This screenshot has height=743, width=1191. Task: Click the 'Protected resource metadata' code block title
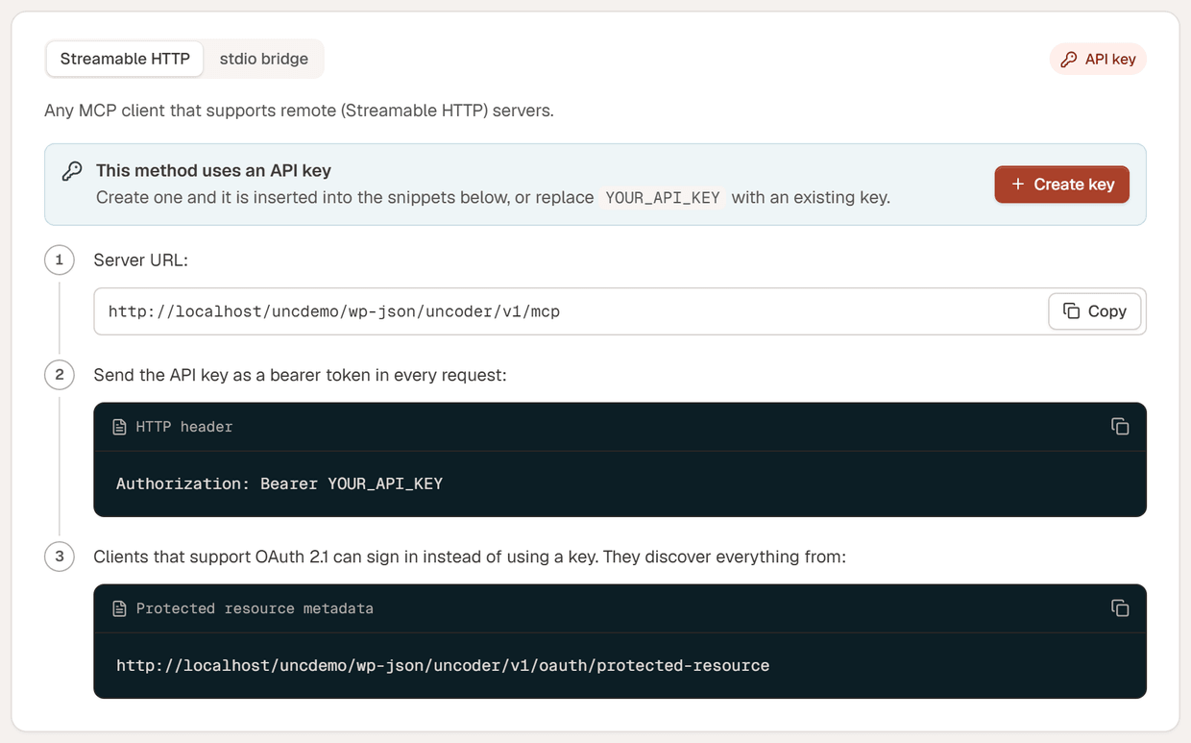(x=255, y=608)
